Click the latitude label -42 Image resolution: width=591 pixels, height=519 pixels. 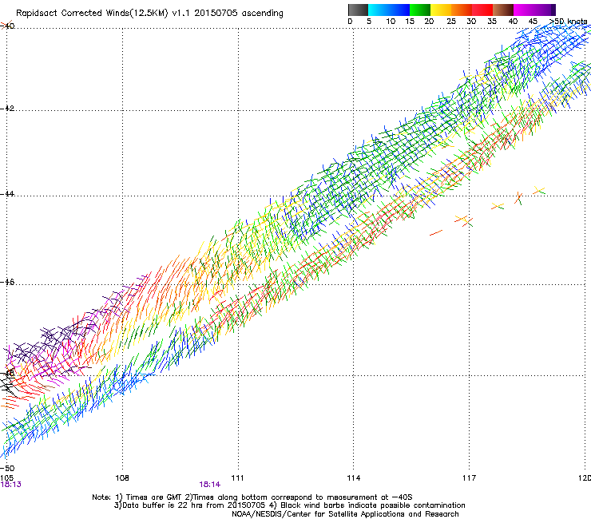[7, 108]
